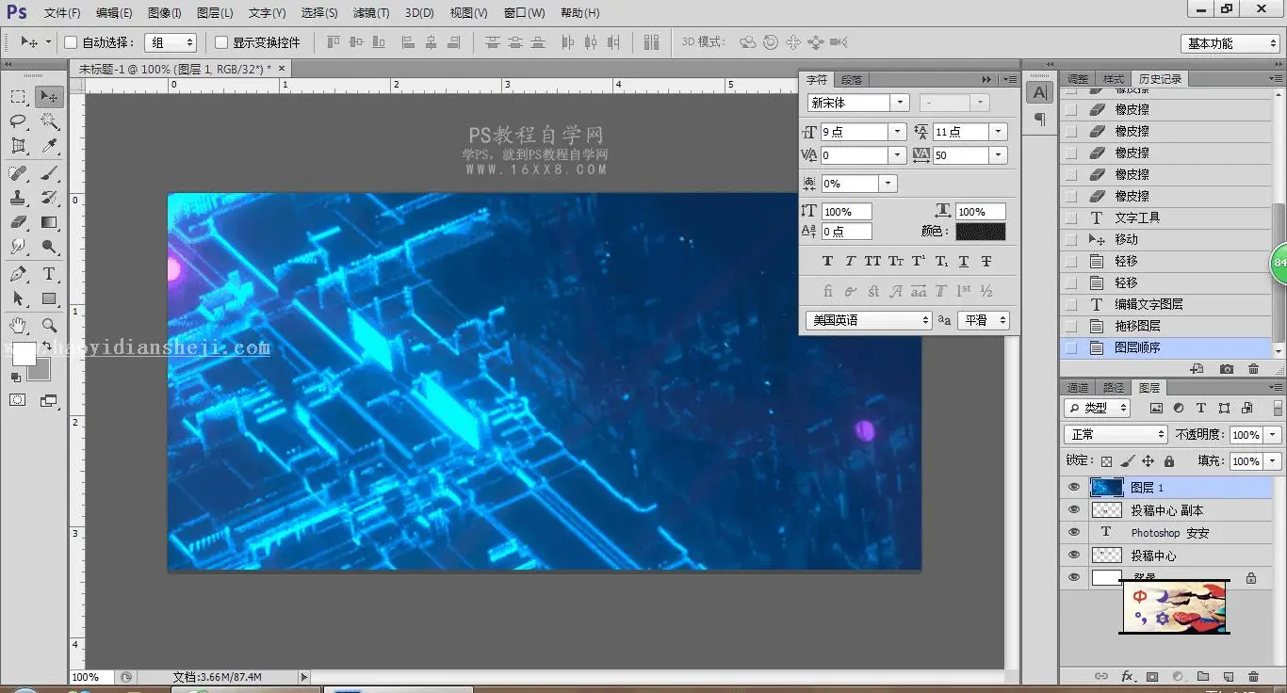The image size is (1287, 693).
Task: Enable Show Transform Controls checkbox
Action: (x=221, y=42)
